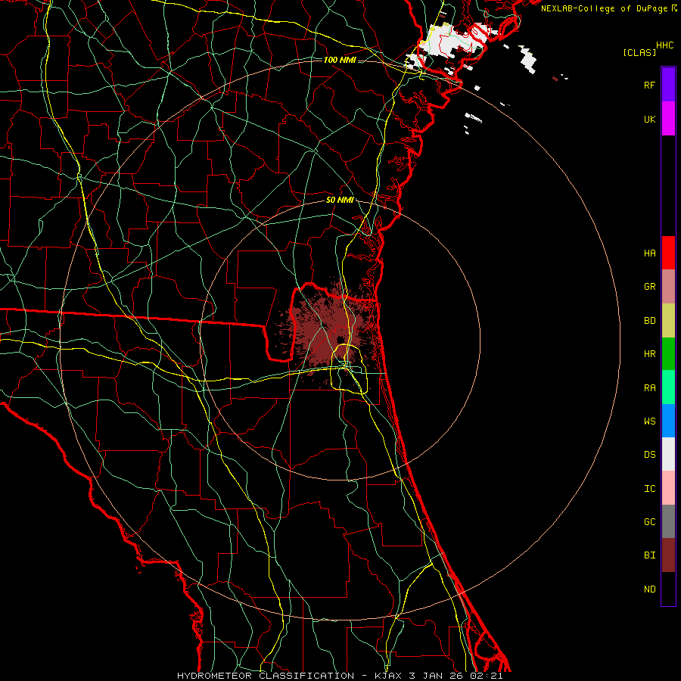Click the HR green legend swatch
The width and height of the screenshot is (681, 681).
(668, 354)
